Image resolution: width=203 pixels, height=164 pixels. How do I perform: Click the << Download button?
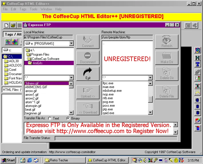pyautogui.click(x=88, y=108)
